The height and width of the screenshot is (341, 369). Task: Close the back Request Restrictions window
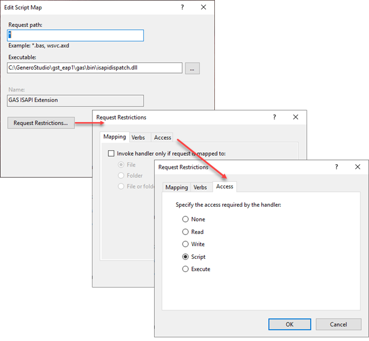295,117
